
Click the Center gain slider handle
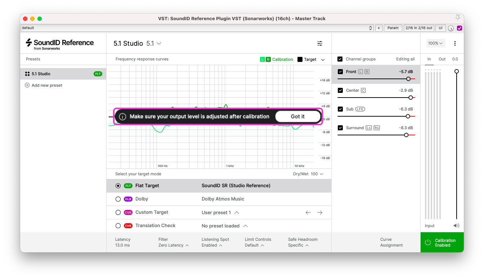[x=411, y=98]
